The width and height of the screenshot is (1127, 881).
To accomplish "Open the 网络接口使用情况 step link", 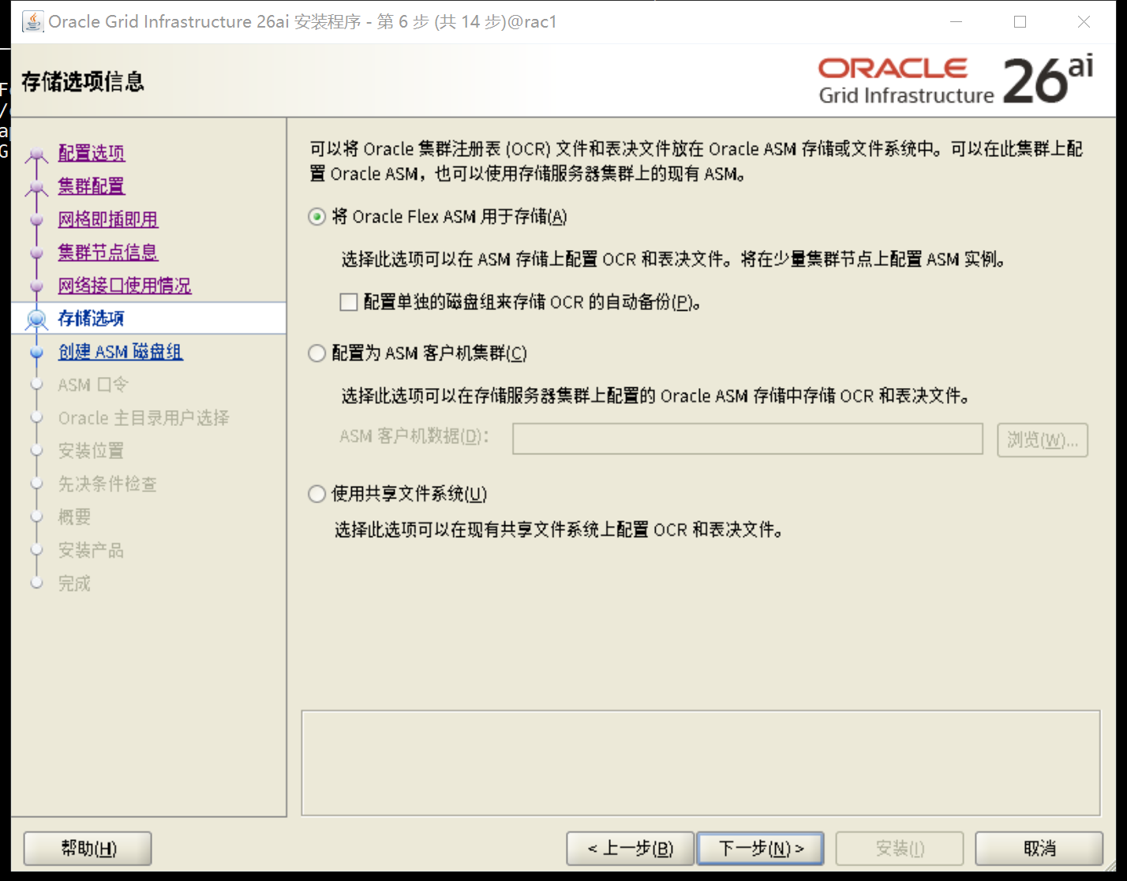I will [125, 286].
